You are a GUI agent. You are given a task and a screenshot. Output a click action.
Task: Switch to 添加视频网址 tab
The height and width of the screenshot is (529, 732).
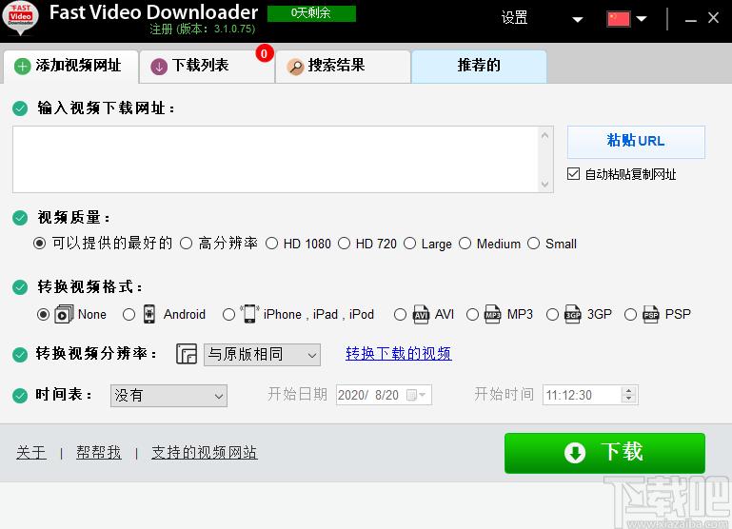coord(71,67)
